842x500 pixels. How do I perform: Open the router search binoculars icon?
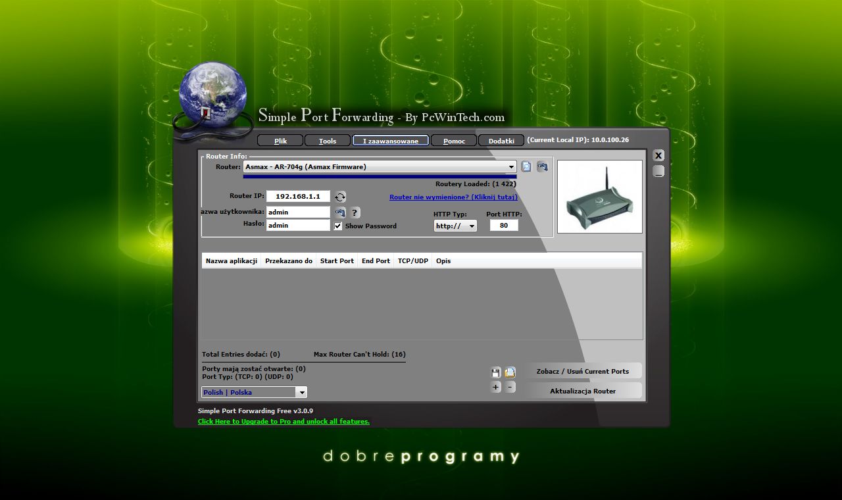pyautogui.click(x=542, y=166)
